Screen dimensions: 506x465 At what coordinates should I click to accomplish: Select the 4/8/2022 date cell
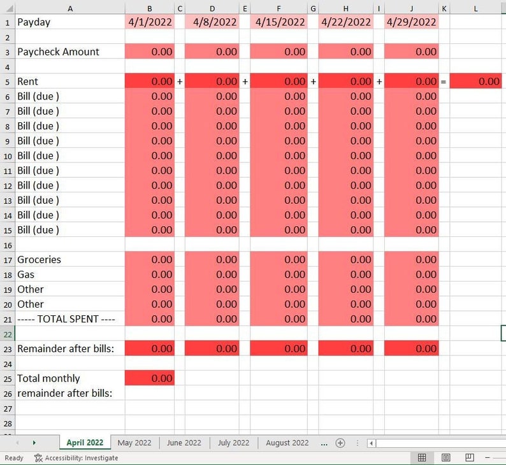click(212, 22)
